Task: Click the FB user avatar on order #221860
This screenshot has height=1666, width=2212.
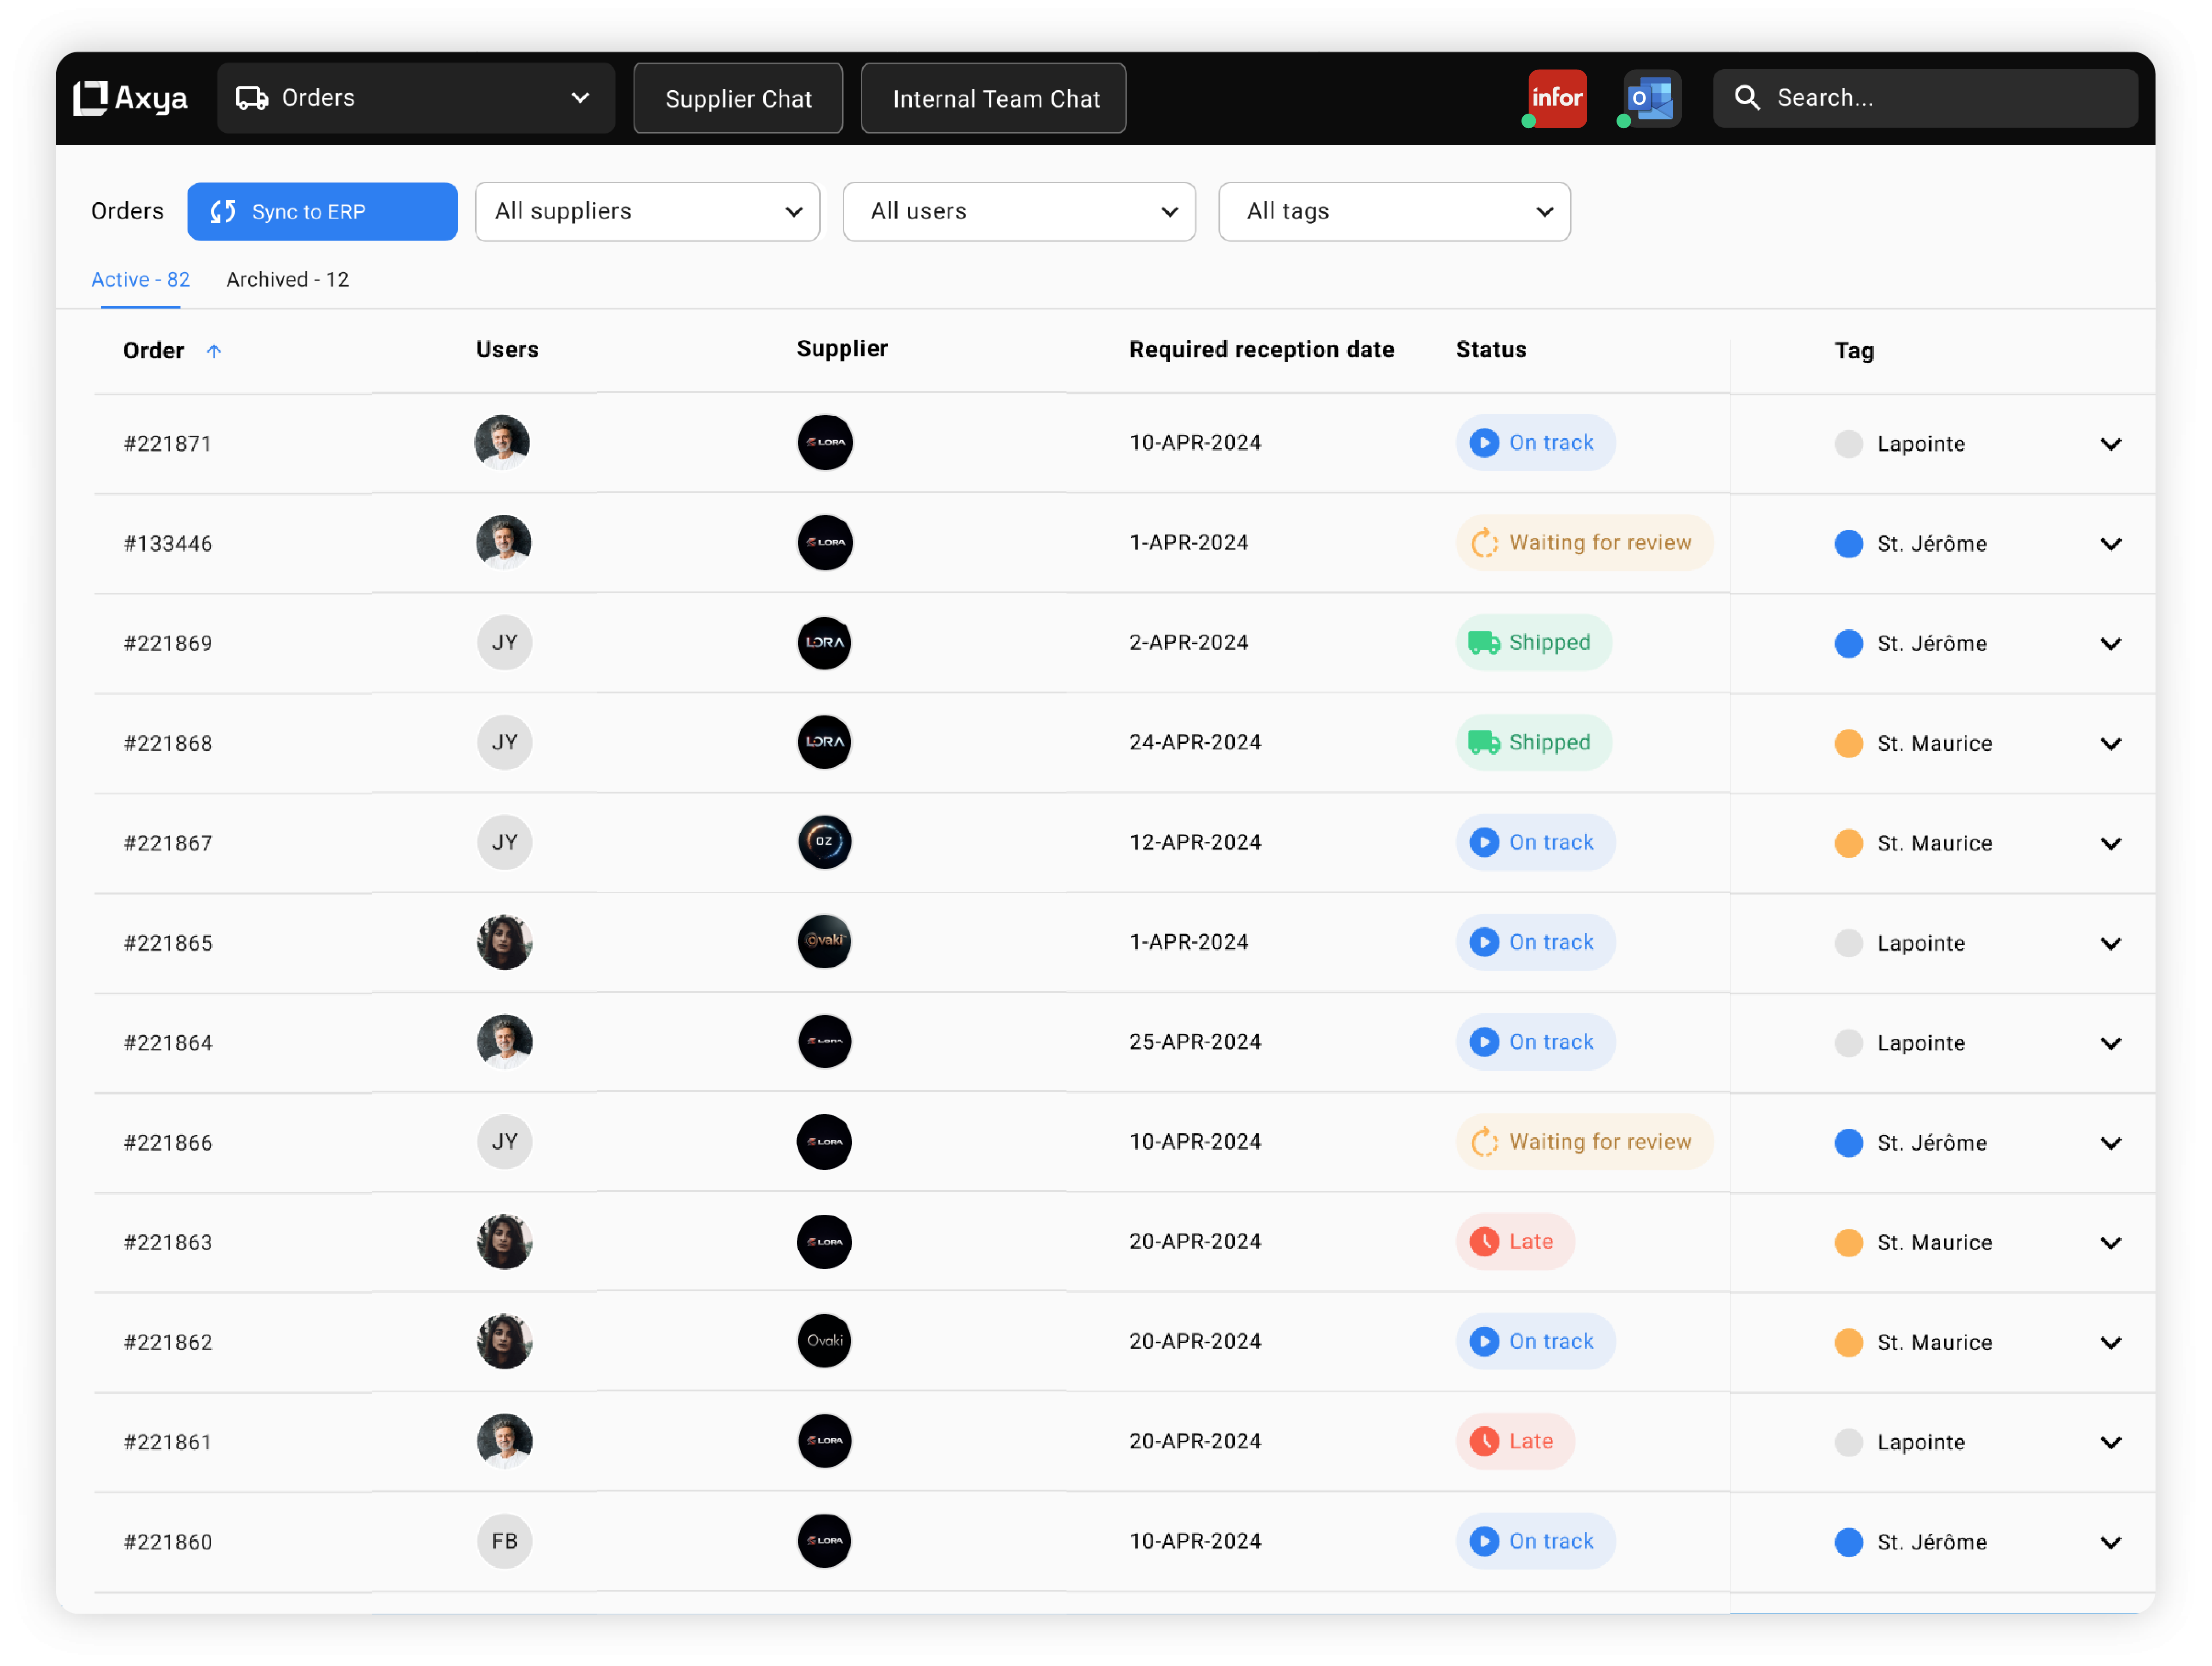Action: click(x=504, y=1541)
